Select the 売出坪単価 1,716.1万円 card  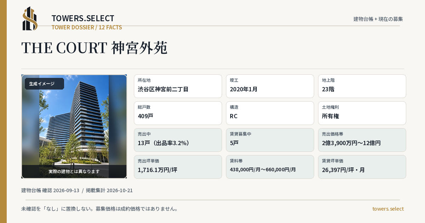(x=178, y=167)
